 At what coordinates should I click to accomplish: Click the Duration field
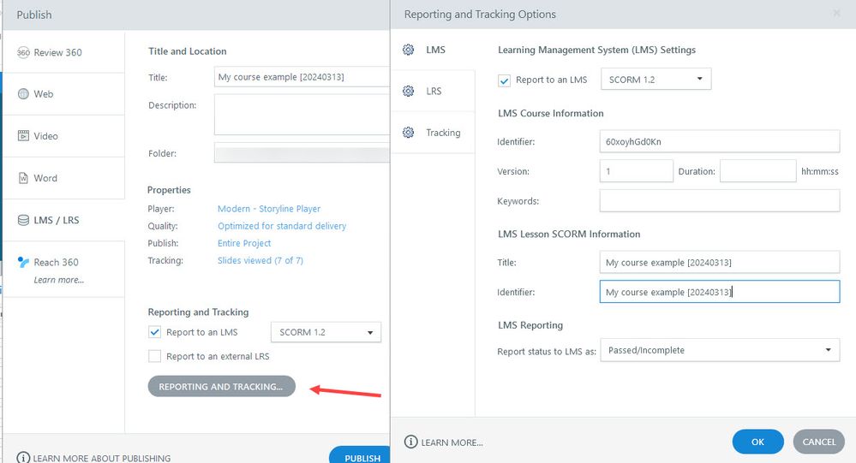point(757,171)
